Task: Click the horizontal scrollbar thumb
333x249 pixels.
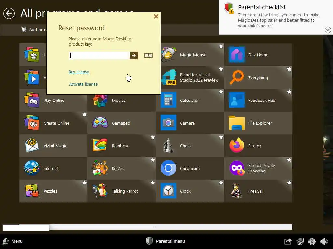Action: tap(26, 228)
